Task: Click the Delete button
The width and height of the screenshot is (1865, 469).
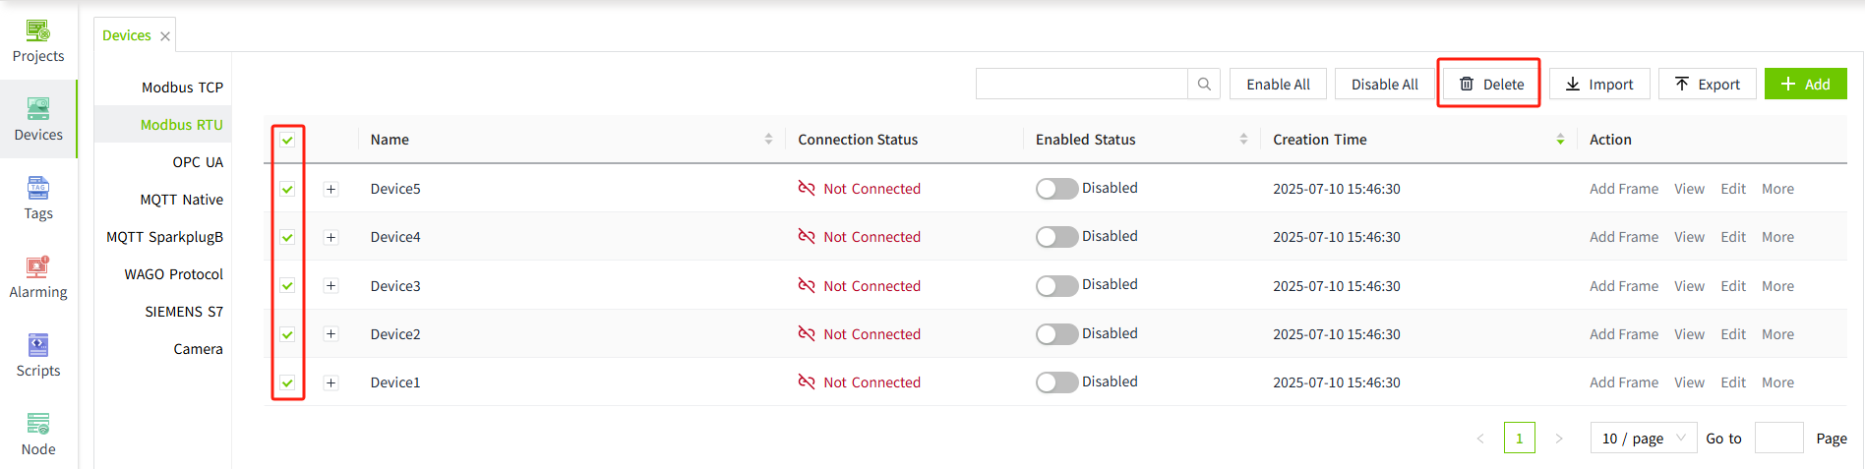Action: coord(1490,85)
